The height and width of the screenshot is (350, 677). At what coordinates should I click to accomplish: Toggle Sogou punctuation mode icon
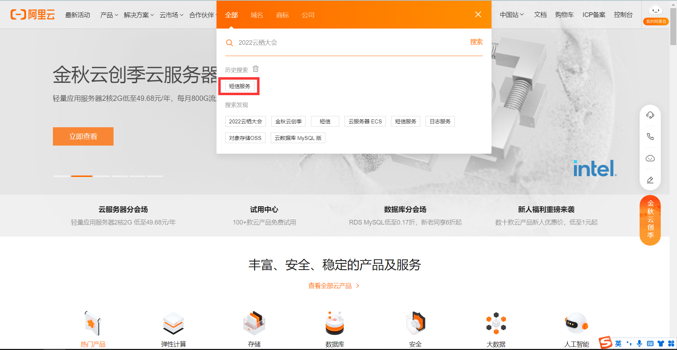click(629, 344)
